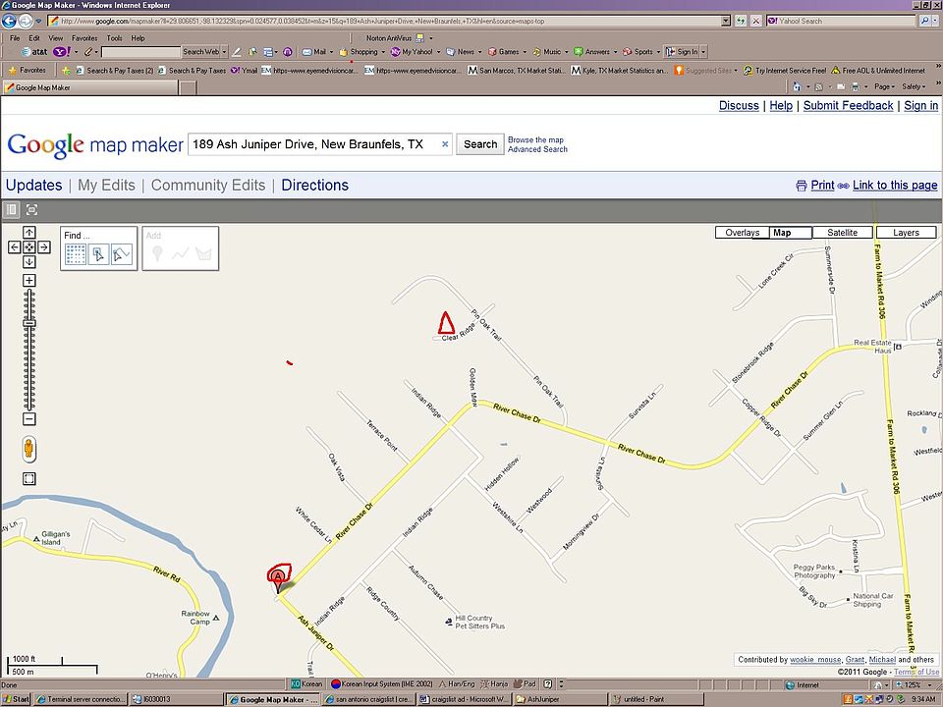This screenshot has width=943, height=707.
Task: Click the Favorites star button
Action: pos(28,71)
